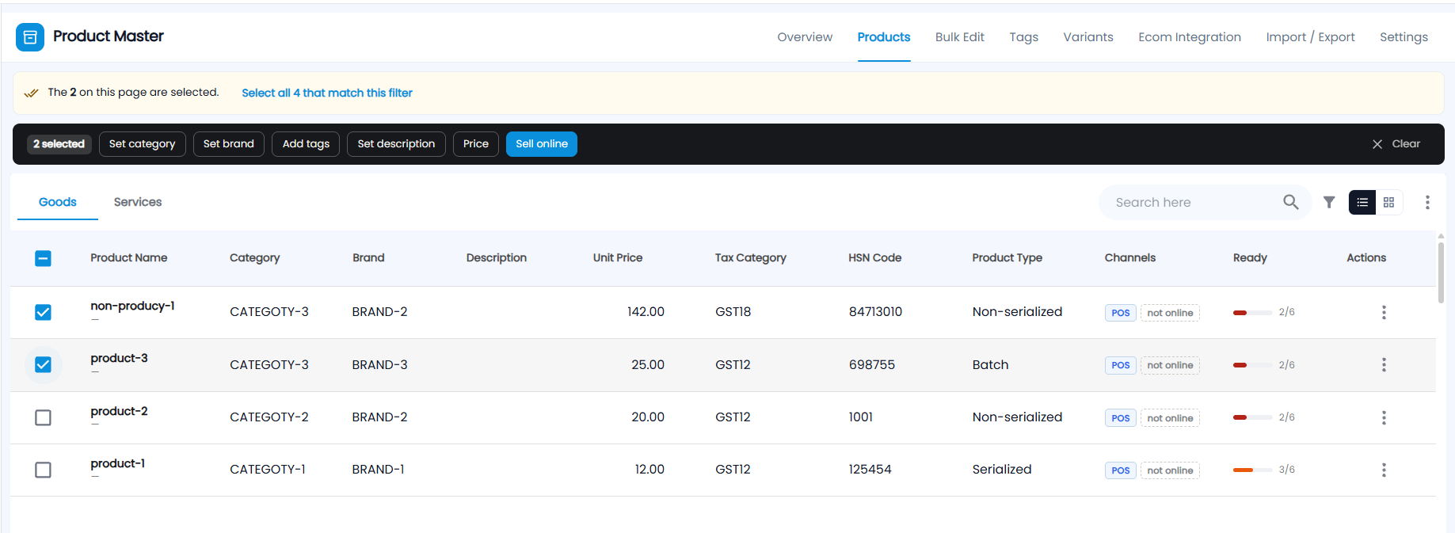Click not online badge for product-2
Image resolution: width=1455 pixels, height=533 pixels.
tap(1170, 418)
